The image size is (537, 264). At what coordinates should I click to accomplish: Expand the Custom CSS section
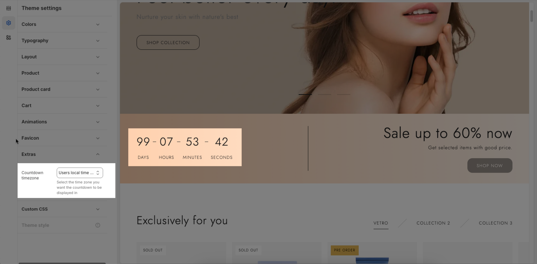click(x=62, y=209)
